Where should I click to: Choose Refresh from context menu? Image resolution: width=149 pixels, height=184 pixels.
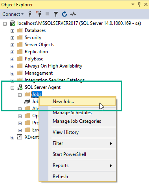pos(77,176)
